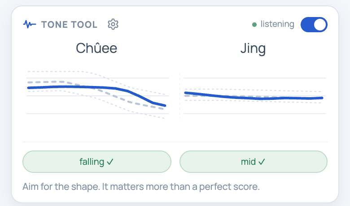This screenshot has height=206, width=350.
Task: Click the pulse waveform icon
Action: tap(30, 24)
